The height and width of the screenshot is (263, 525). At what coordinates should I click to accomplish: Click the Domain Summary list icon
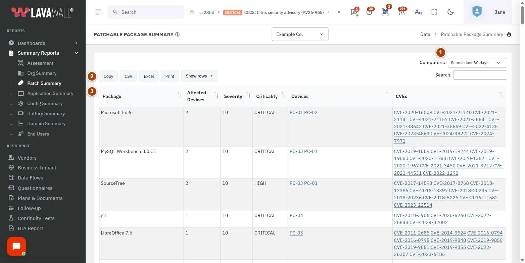tap(21, 123)
